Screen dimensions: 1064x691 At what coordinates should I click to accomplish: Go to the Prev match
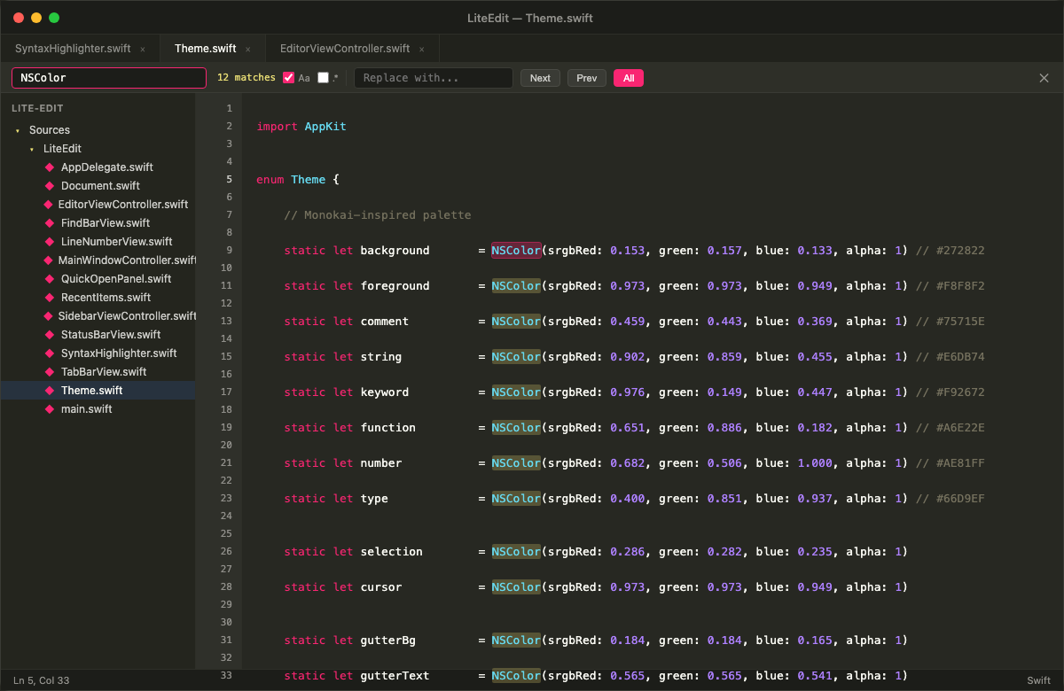587,78
